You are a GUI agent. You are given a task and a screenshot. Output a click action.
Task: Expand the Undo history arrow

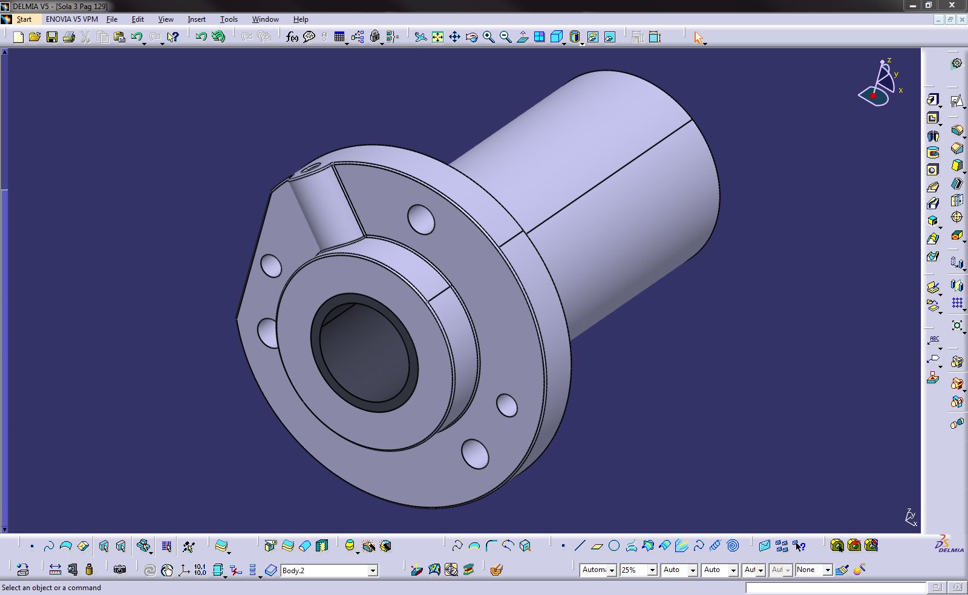145,43
